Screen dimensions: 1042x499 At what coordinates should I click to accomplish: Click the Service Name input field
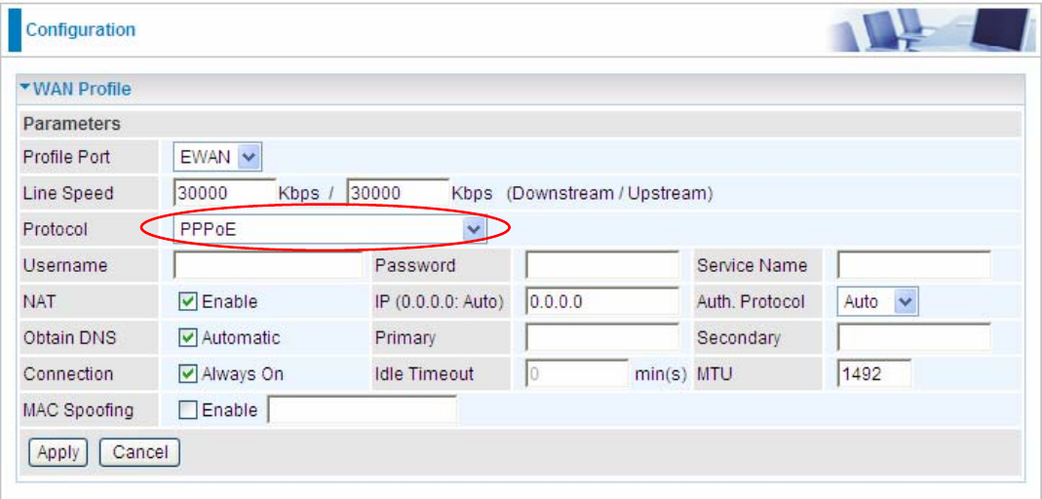(x=913, y=265)
